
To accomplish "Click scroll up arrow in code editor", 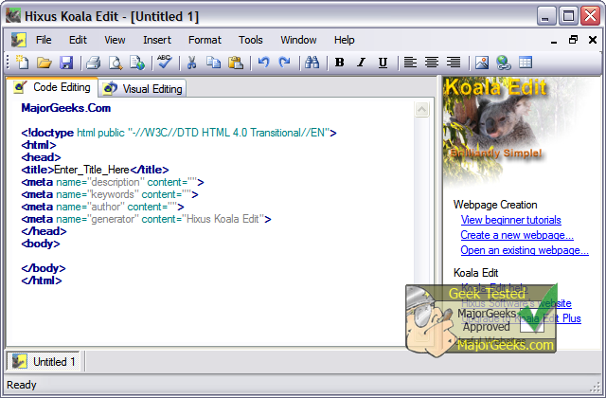I will 421,110.
